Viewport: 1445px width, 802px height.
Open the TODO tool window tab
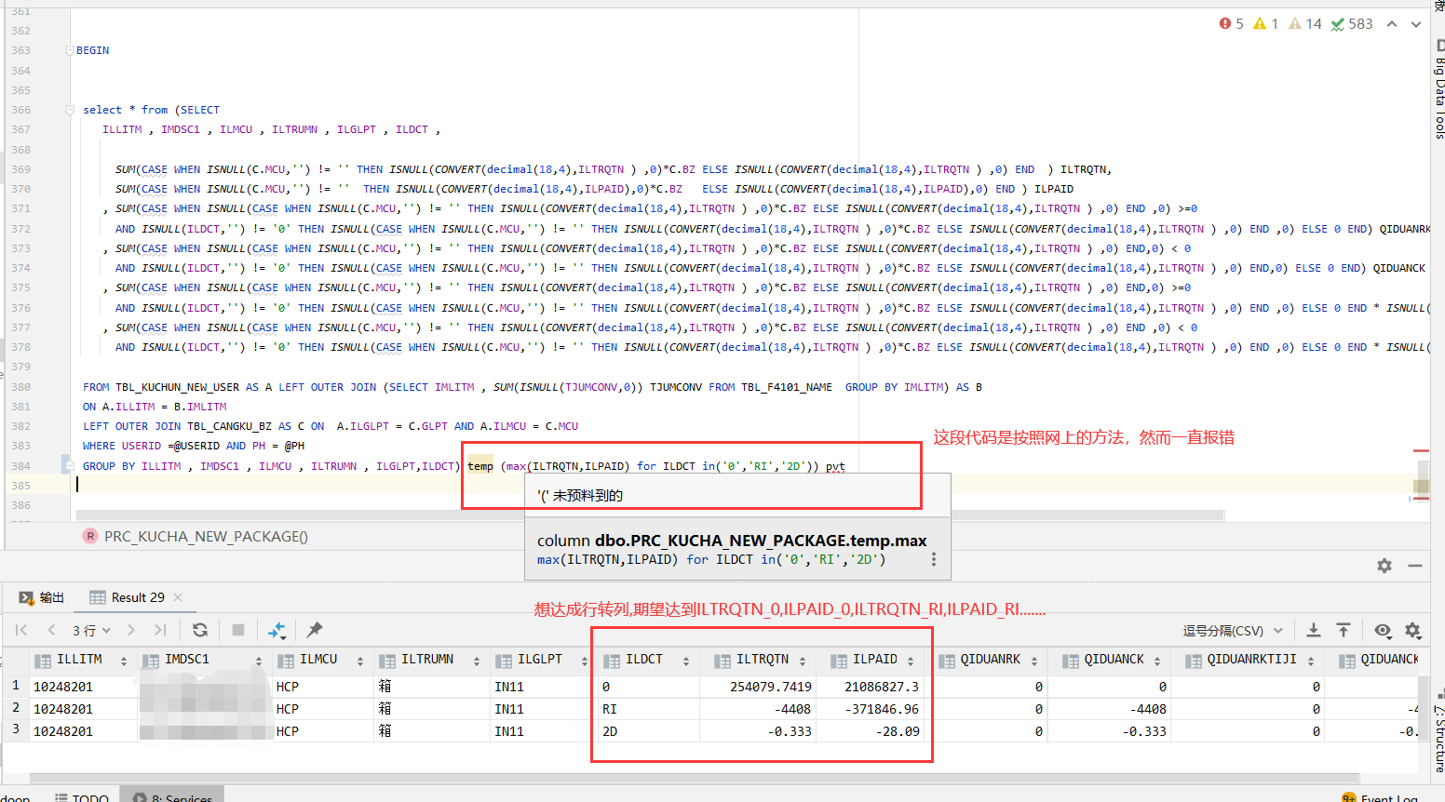pyautogui.click(x=82, y=797)
